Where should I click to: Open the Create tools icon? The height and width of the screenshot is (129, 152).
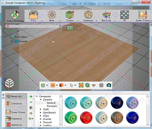point(70,15)
